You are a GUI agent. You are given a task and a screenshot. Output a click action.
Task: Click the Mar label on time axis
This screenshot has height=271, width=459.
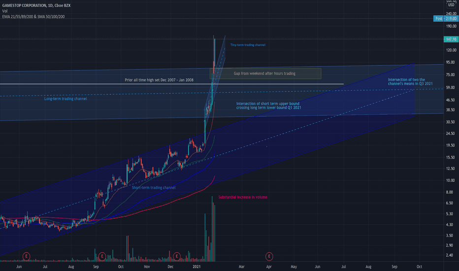click(x=241, y=267)
